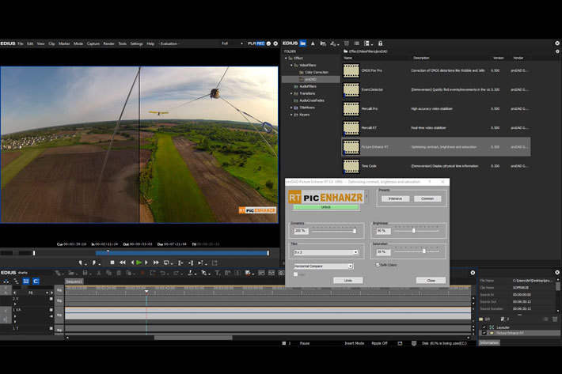This screenshot has height=374, width=562.
Task: Click the red delete X icon
Action: [x=142, y=273]
